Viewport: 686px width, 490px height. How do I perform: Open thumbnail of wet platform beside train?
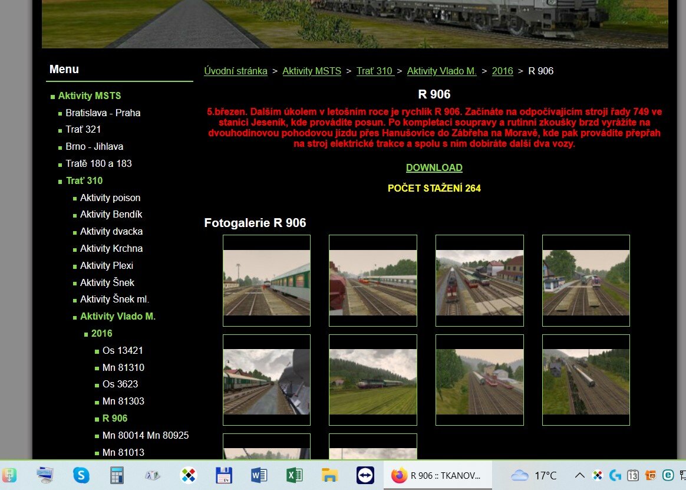pyautogui.click(x=266, y=380)
